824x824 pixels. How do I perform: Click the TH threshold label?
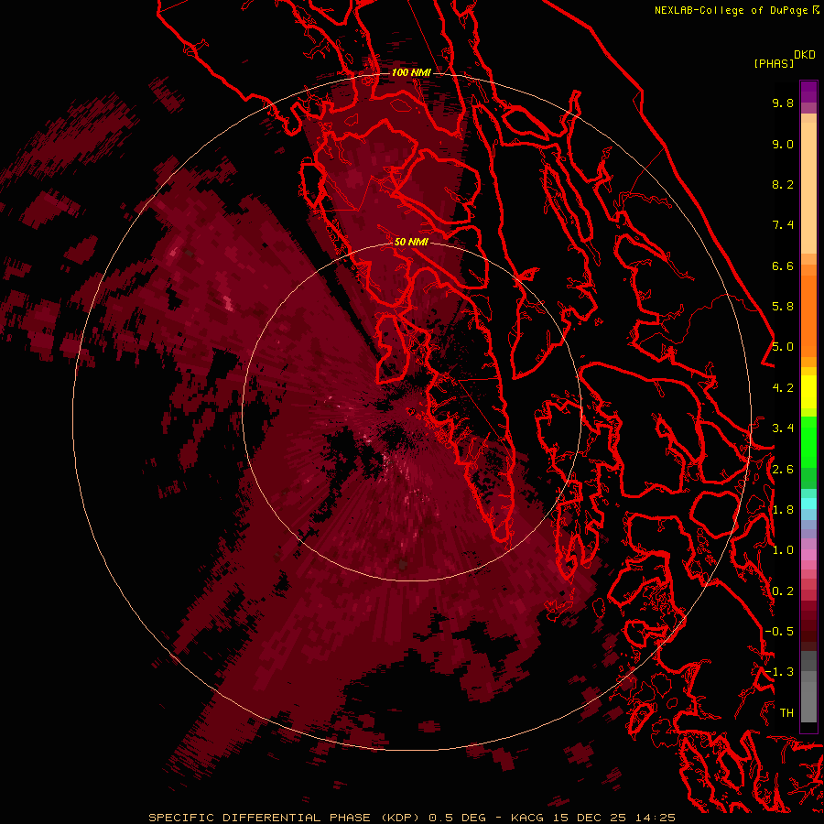coord(786,713)
